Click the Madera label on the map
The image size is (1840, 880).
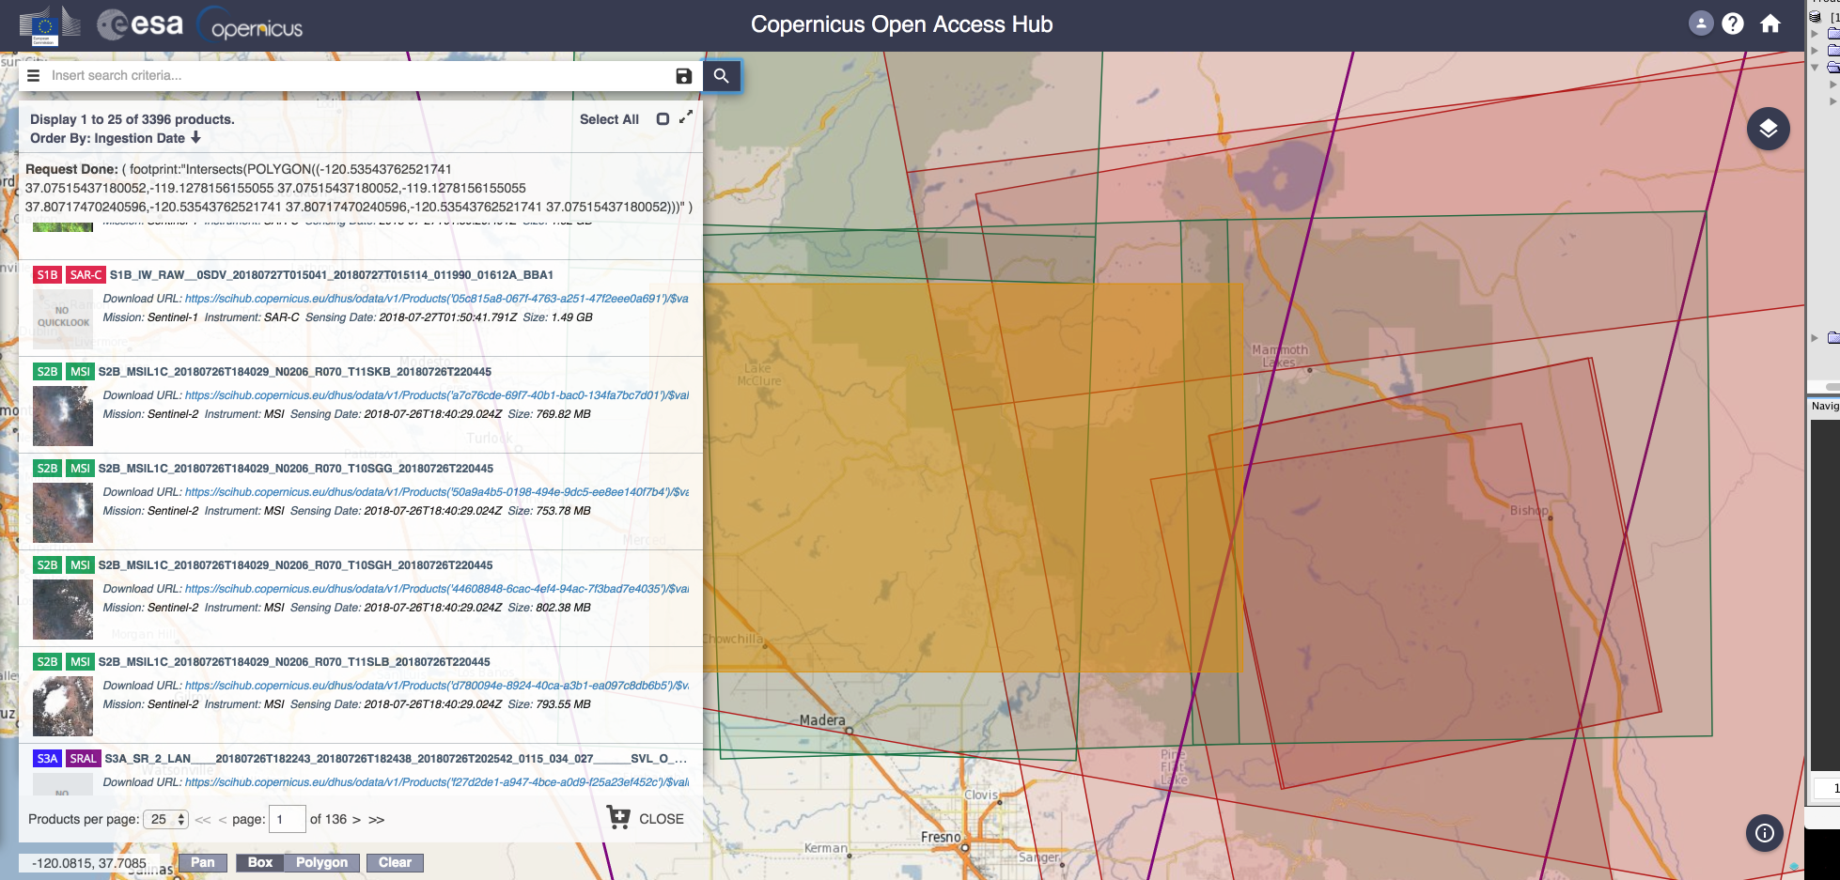[x=822, y=720]
